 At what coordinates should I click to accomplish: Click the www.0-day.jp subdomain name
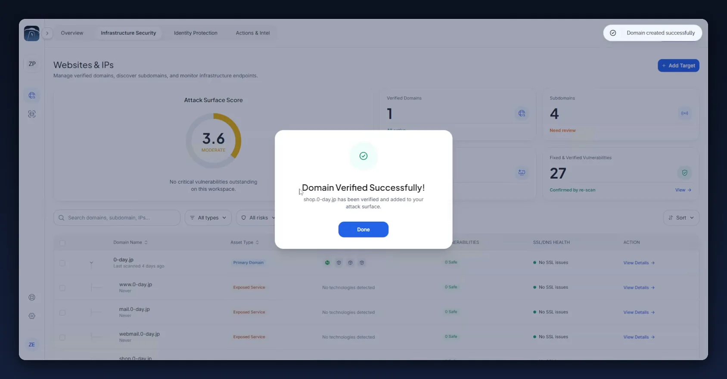click(135, 284)
